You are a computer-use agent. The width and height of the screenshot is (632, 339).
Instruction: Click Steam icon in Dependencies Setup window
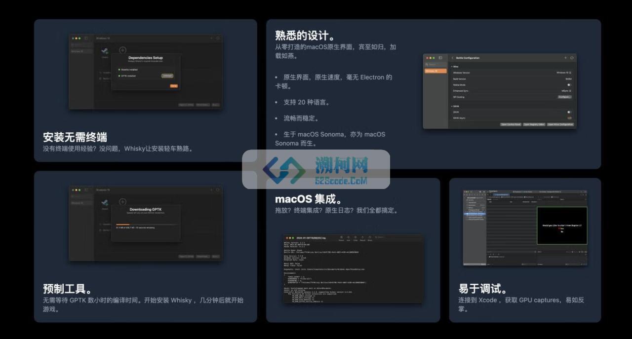[105, 51]
